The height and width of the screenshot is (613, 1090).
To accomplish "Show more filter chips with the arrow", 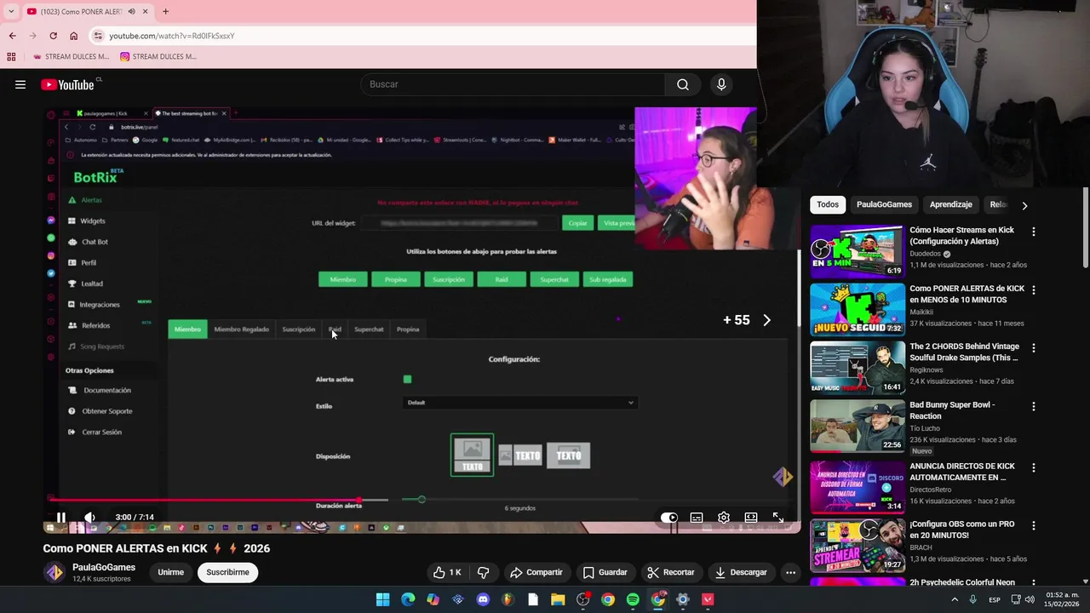I will pos(1024,205).
